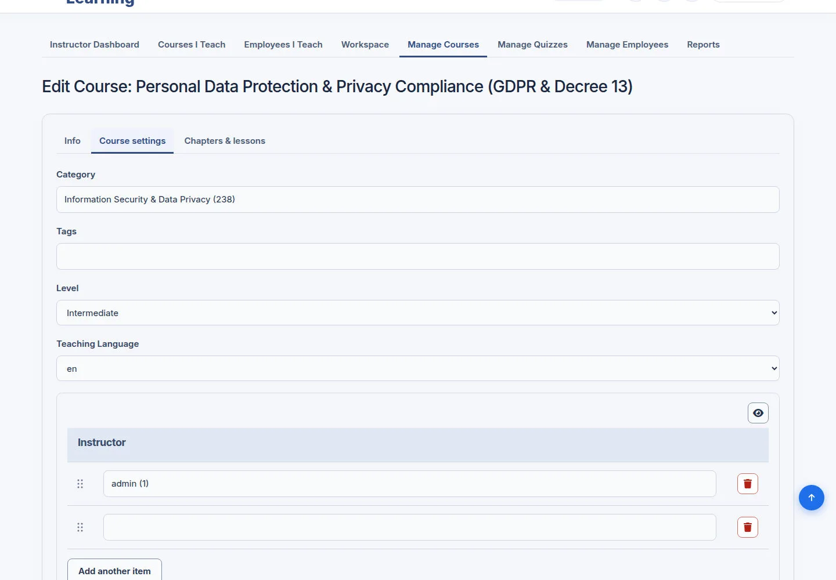Click the blue scroll-to-top arrow button
The height and width of the screenshot is (580, 836).
(x=811, y=498)
